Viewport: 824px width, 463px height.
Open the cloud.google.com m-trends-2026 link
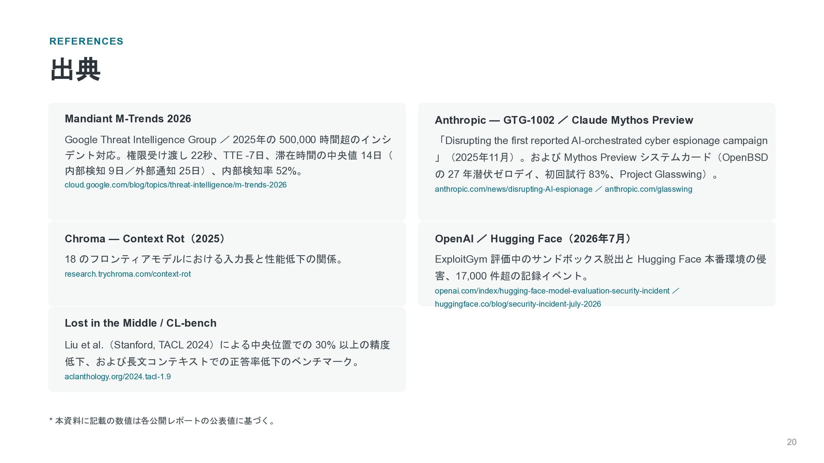click(x=176, y=185)
